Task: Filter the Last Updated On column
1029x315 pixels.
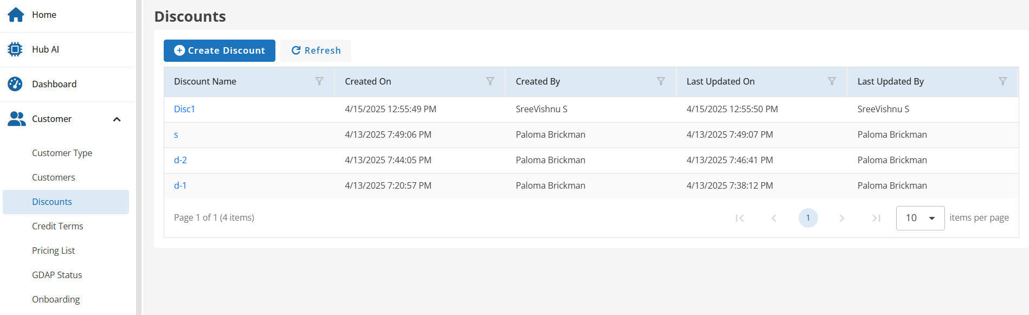Action: click(832, 81)
